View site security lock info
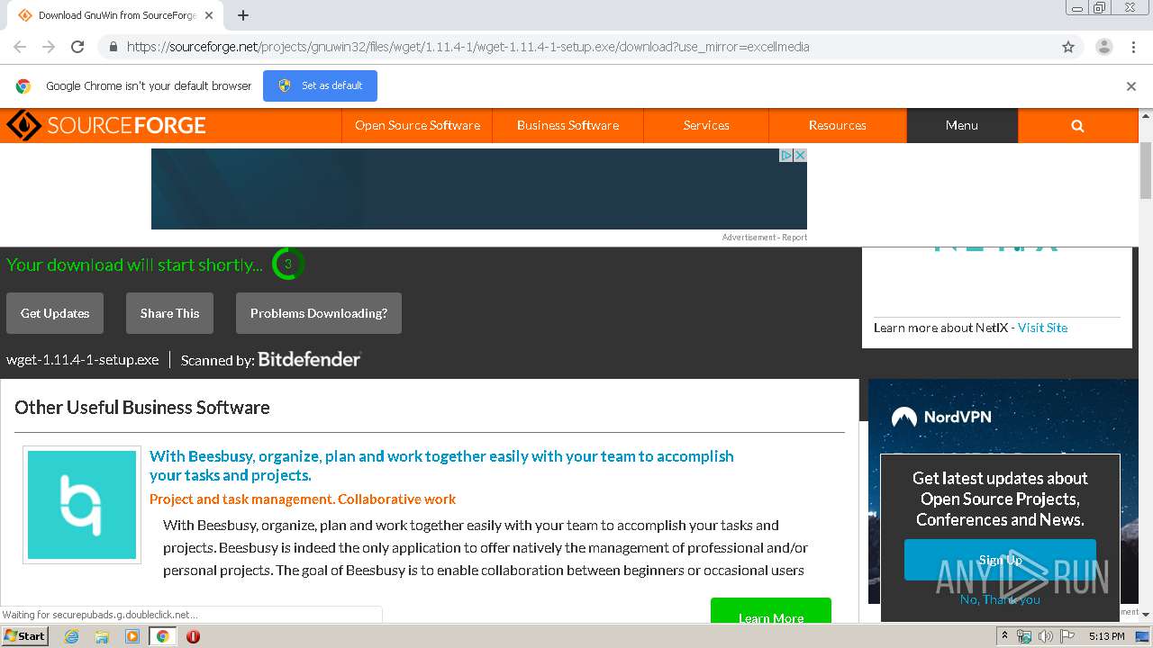The image size is (1153, 648). pyautogui.click(x=112, y=47)
